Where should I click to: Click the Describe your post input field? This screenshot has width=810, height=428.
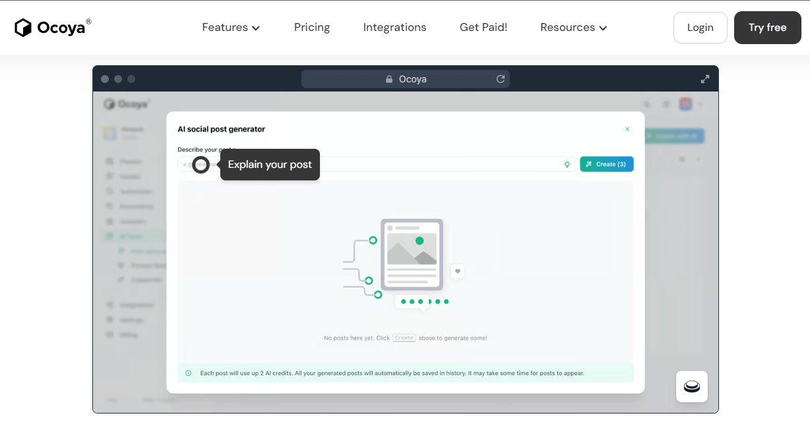376,164
